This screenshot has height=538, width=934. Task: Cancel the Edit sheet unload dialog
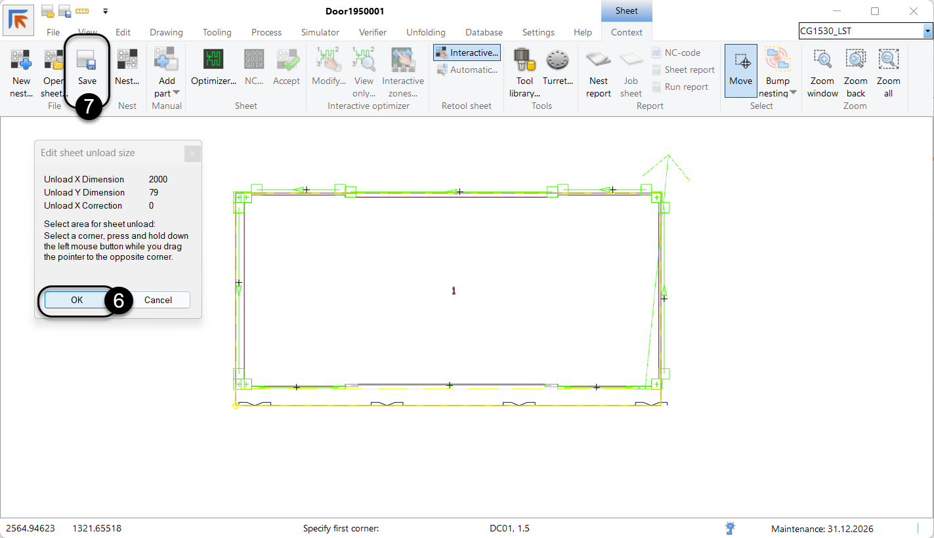tap(158, 300)
